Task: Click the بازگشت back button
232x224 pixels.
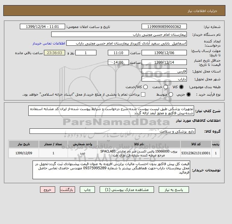Action: coord(67,190)
